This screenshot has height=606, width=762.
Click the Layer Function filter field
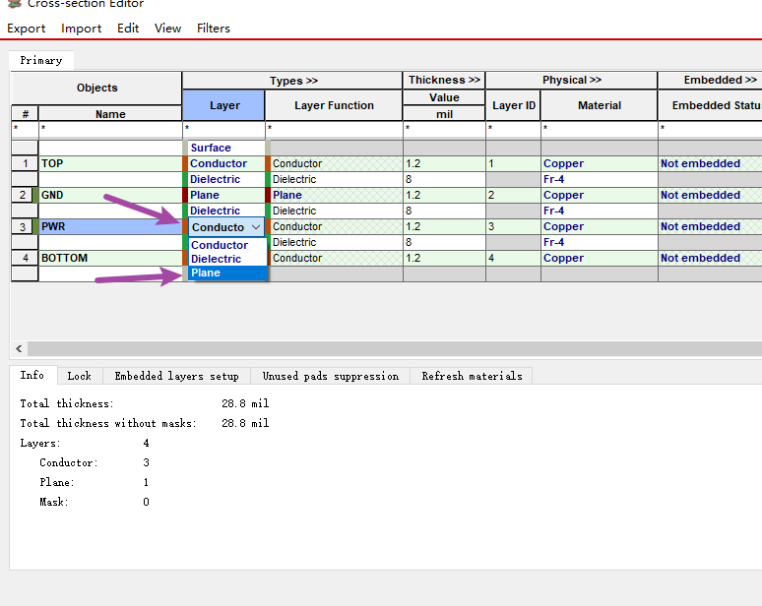tap(334, 130)
